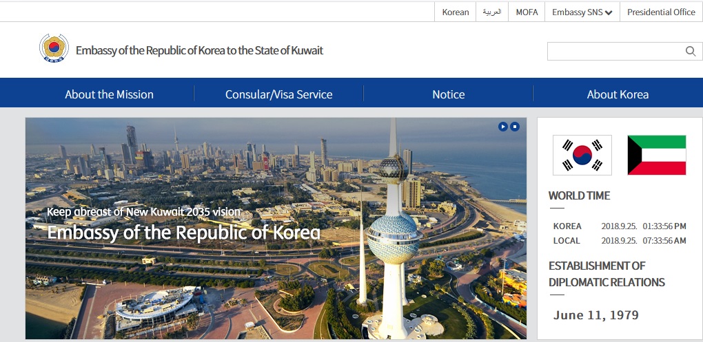Viewport: 703px width, 342px height.
Task: Visit the Presidential Office link
Action: [x=661, y=12]
